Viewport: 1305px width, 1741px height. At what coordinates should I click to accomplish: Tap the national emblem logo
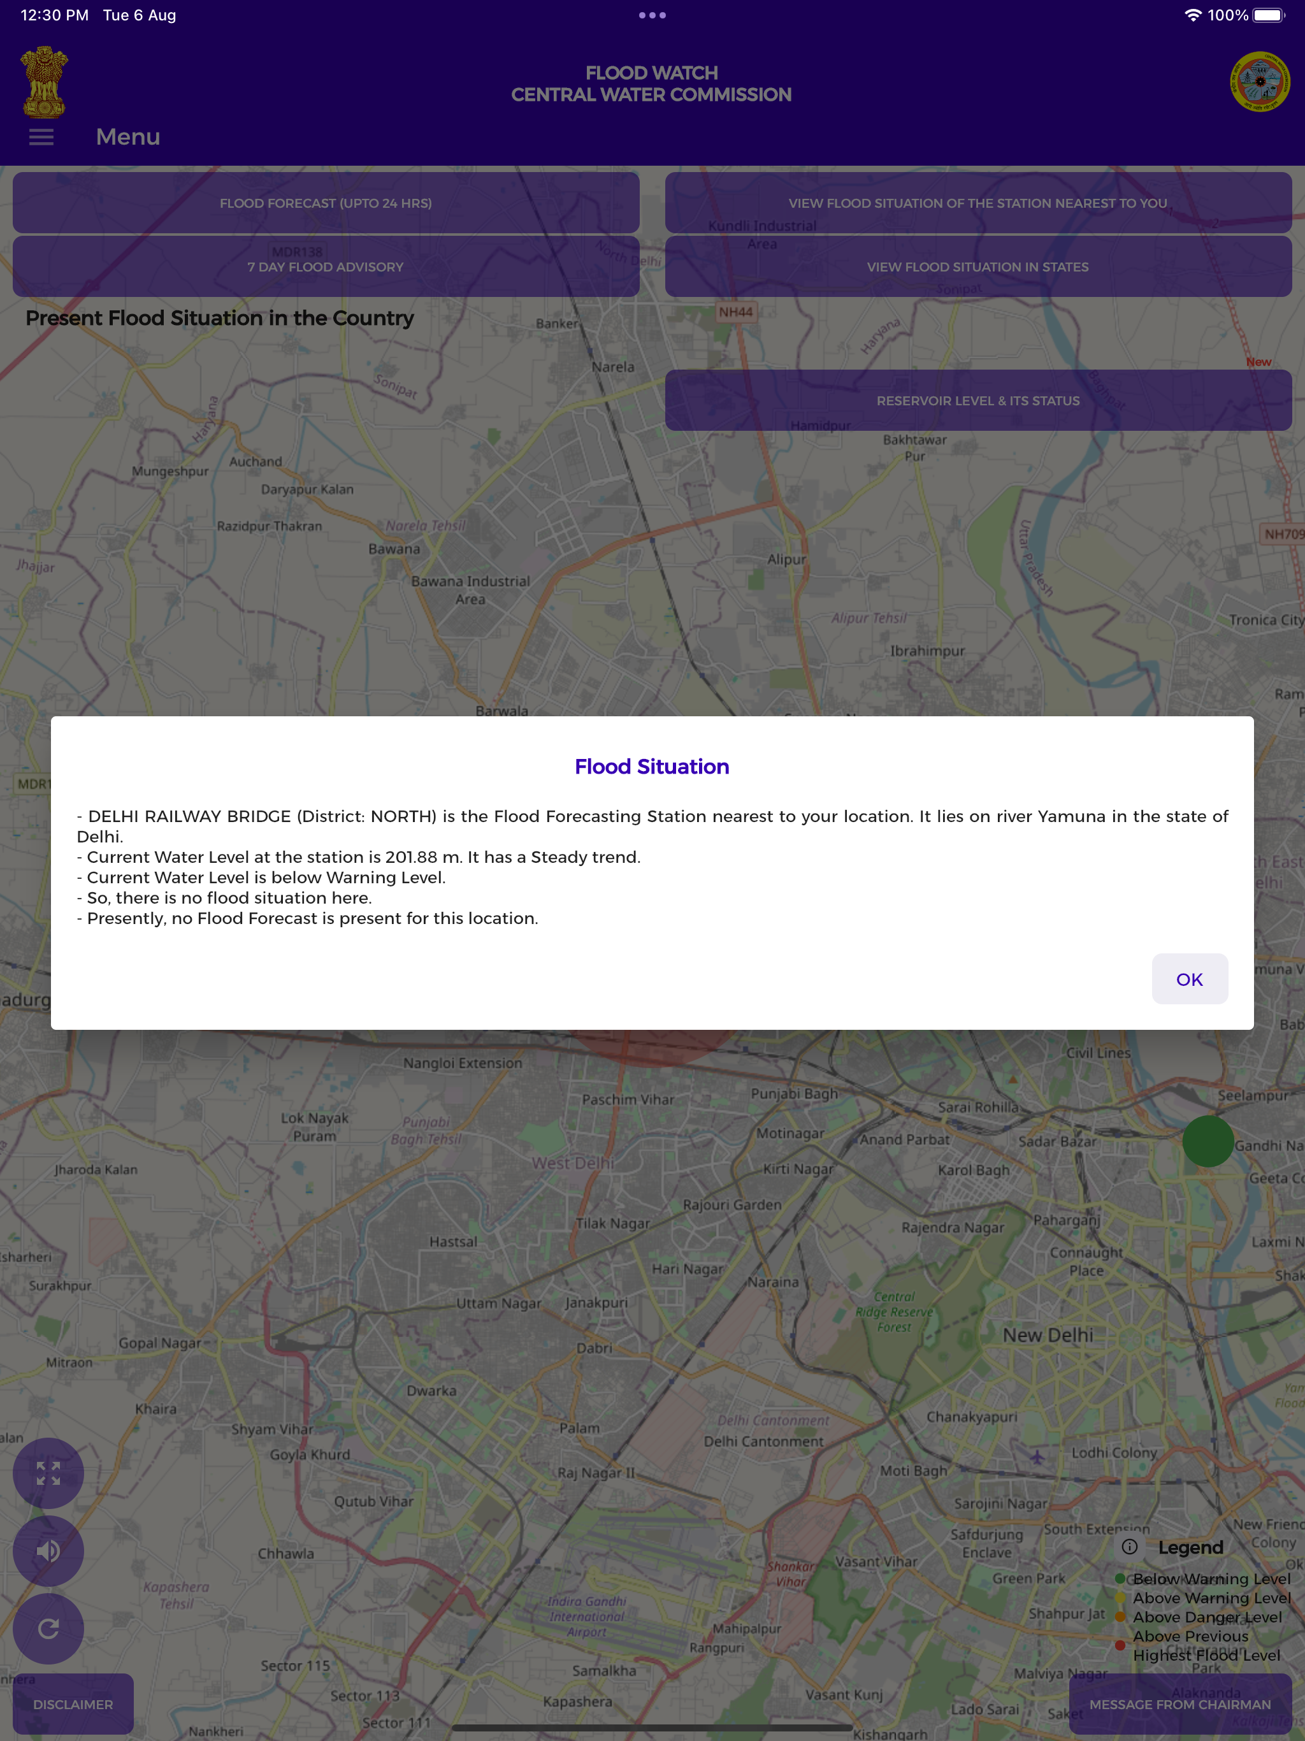[x=45, y=82]
